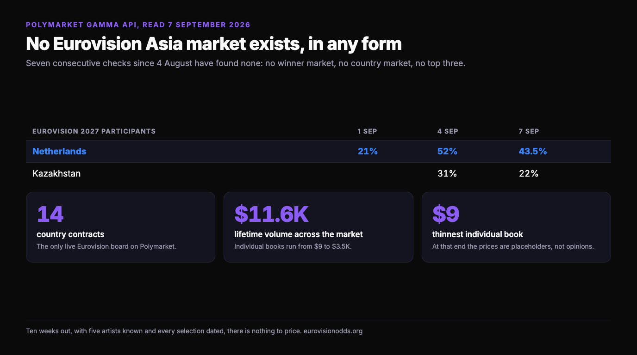The image size is (637, 355).
Task: Click the Netherlands 43.5% value
Action: click(533, 151)
